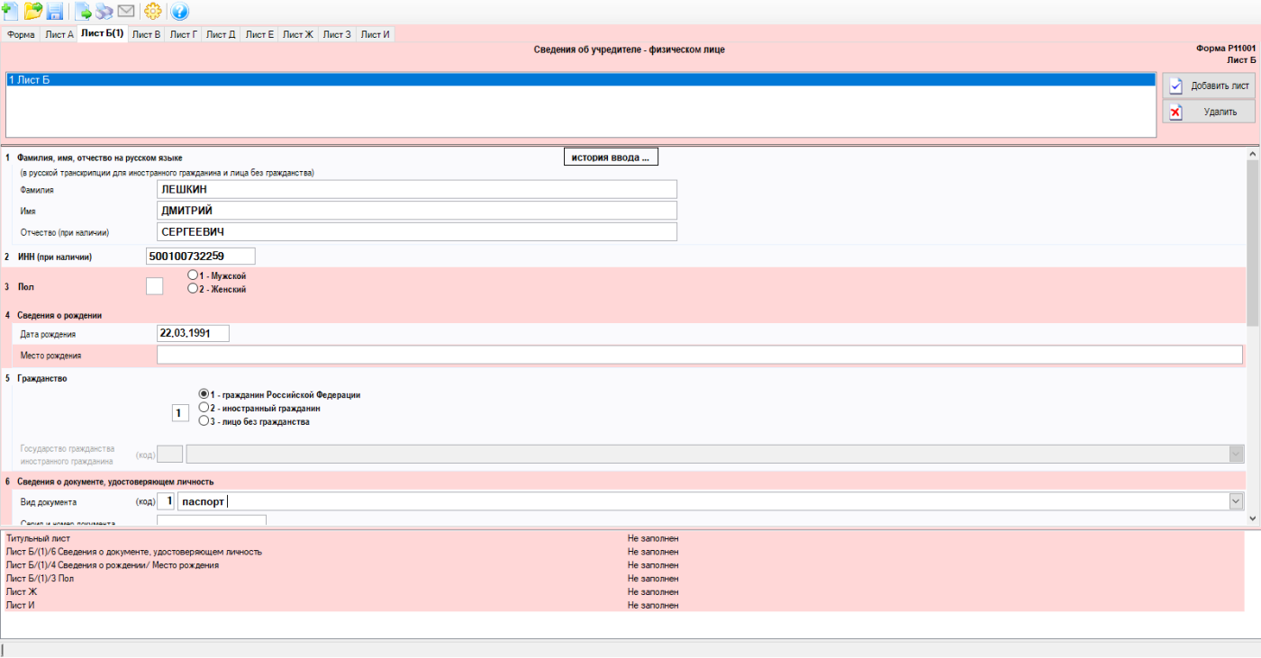1261x658 pixels.
Task: Click the empty Место рождения field
Action: [700, 355]
